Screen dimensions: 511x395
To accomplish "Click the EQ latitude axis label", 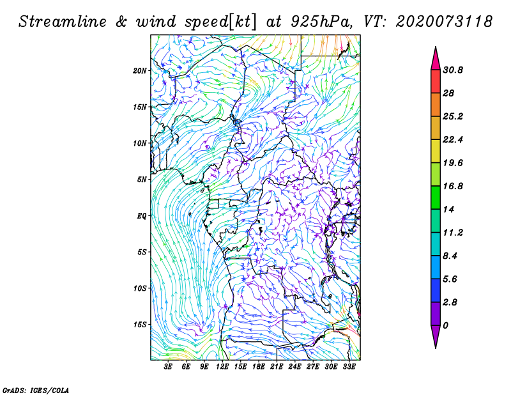I will 143,216.
